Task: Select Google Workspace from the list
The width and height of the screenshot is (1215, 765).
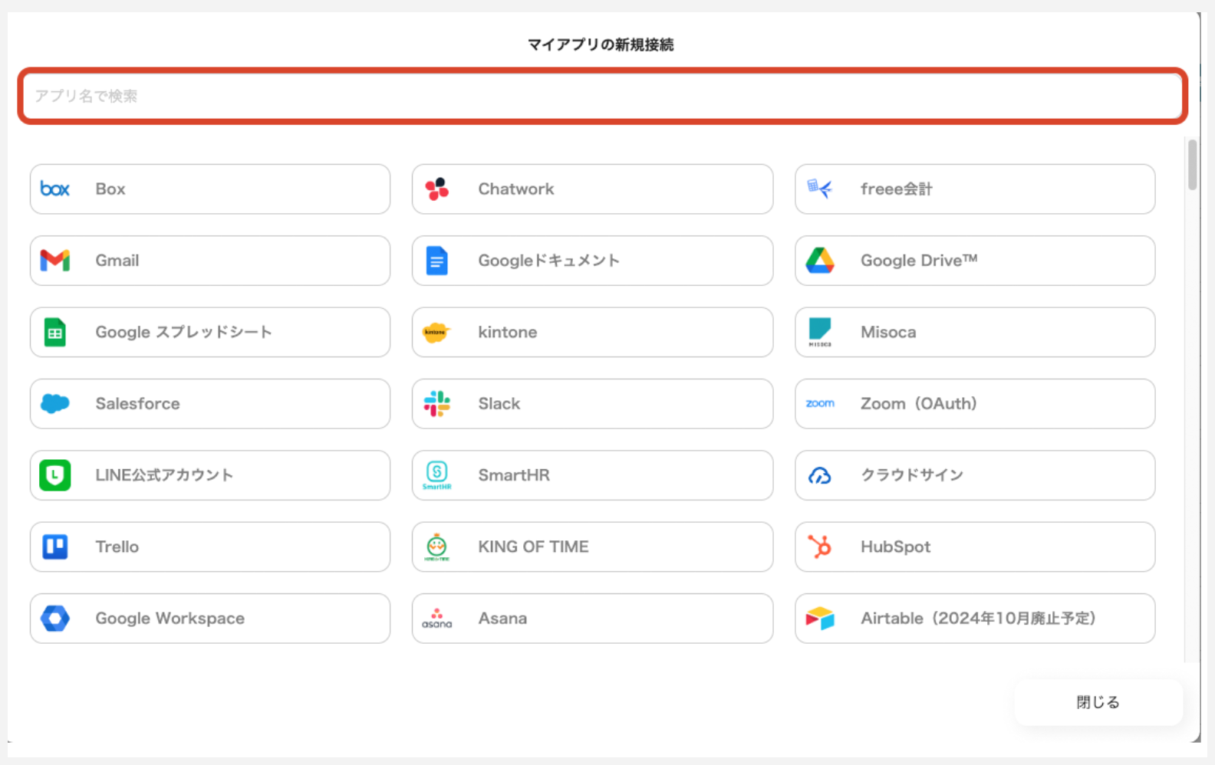Action: (209, 618)
